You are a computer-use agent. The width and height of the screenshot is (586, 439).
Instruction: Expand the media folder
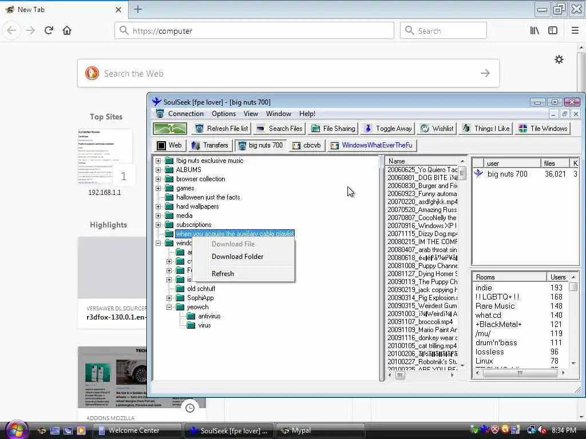point(158,215)
